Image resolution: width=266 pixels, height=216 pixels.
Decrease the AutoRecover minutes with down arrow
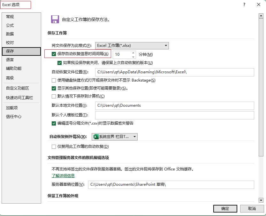point(133,57)
